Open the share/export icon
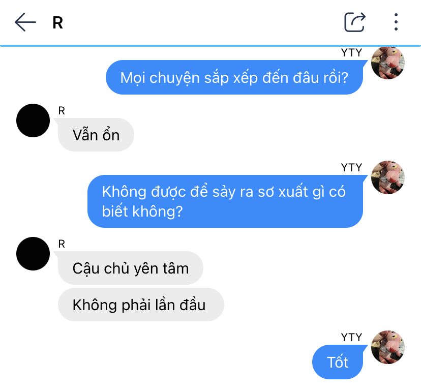Viewport: 421px width, 391px height. coord(355,22)
